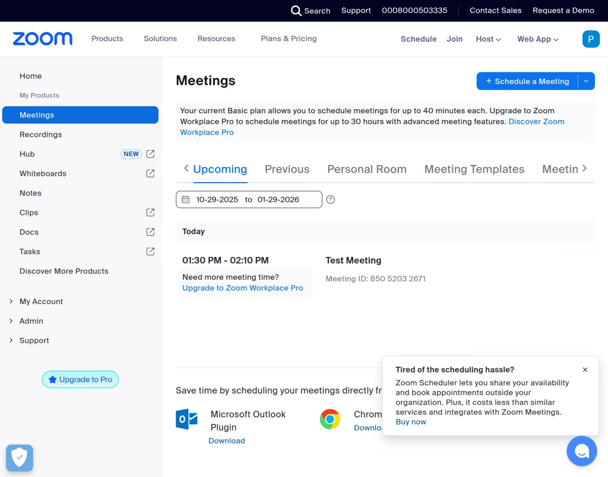
Task: Open the chat support bubble icon
Action: click(582, 451)
